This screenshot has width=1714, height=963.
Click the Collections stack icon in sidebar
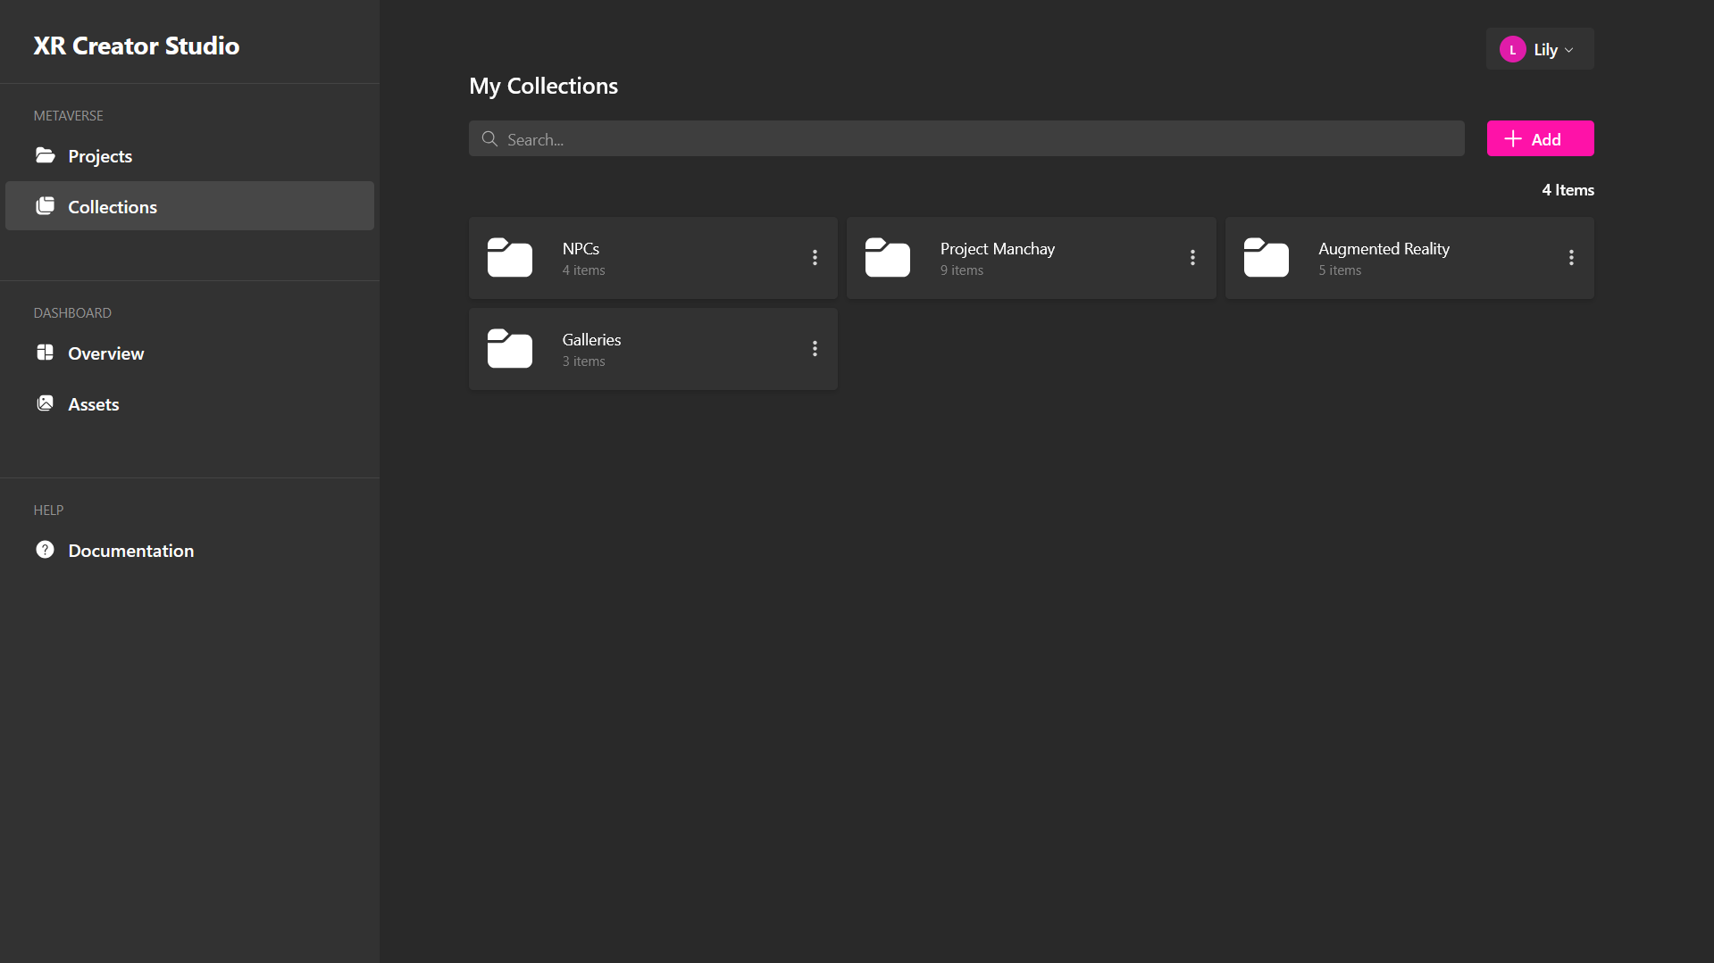[x=45, y=206]
